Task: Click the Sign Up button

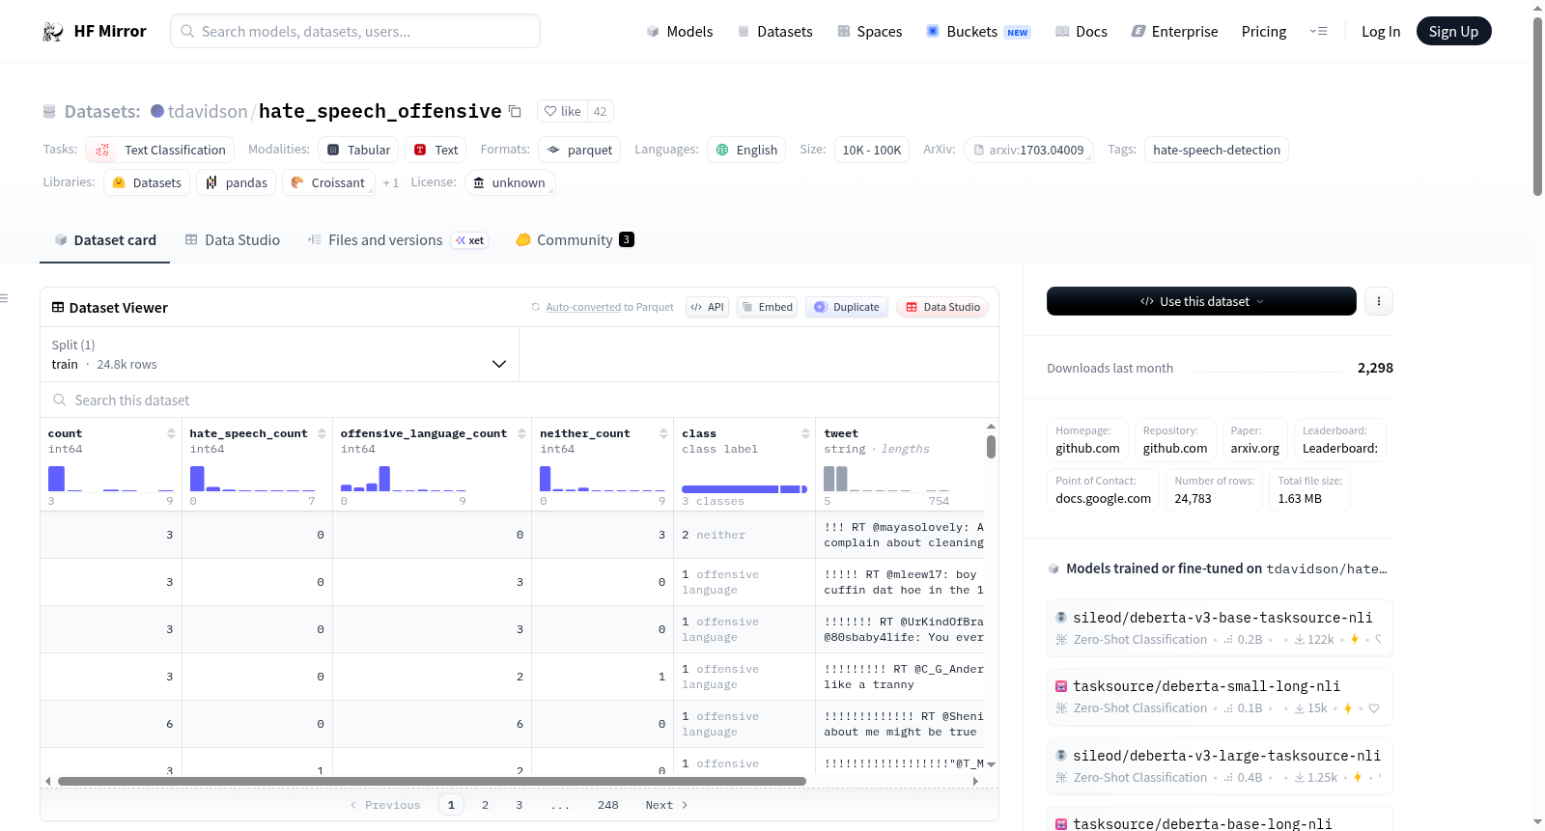Action: (x=1454, y=32)
